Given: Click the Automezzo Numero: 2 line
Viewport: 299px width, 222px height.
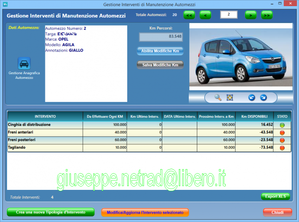Looking at the screenshot, I should [x=66, y=28].
